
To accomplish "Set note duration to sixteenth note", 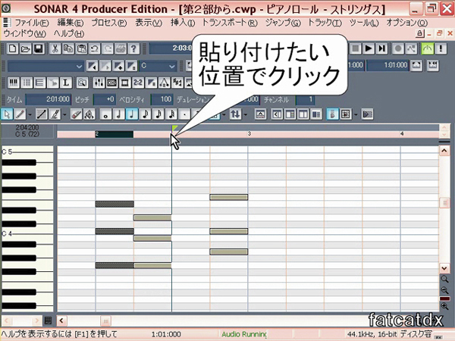I will [x=158, y=114].
